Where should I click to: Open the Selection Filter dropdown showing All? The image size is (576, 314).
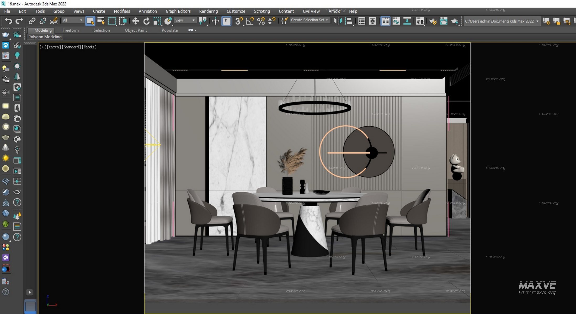72,20
